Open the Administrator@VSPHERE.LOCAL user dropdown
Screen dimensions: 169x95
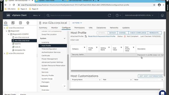coord(139,15)
